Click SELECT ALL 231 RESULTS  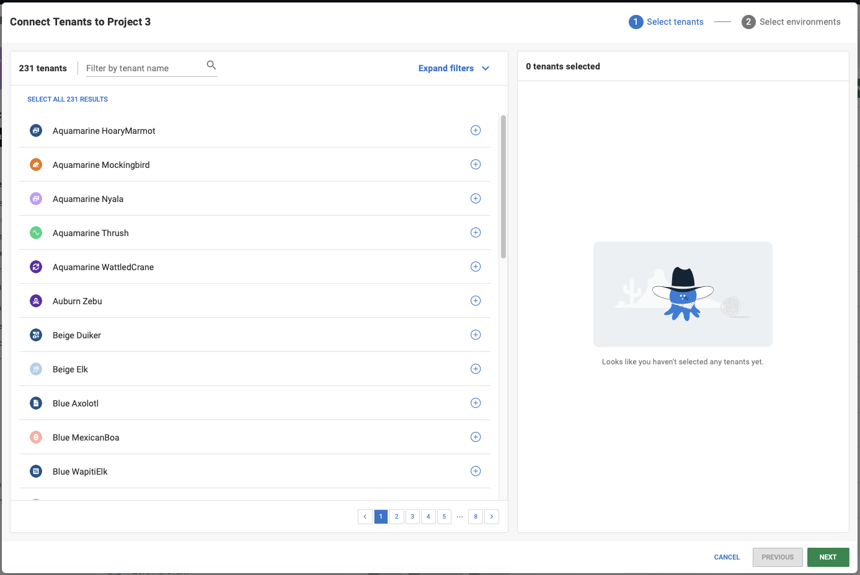[67, 99]
